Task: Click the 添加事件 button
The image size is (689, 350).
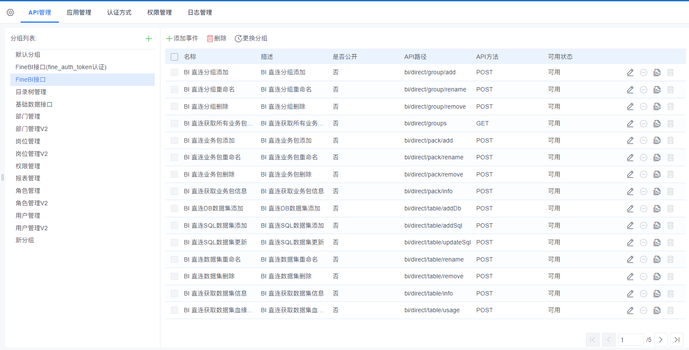Action: 182,38
